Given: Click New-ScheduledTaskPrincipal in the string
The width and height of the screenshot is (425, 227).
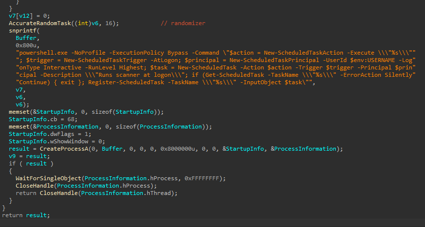Looking at the screenshot, I should coord(274,60).
